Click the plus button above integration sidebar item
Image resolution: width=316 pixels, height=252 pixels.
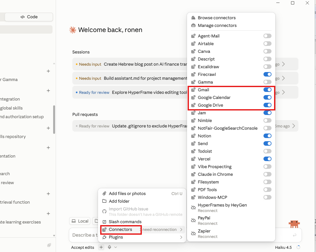(x=48, y=91)
